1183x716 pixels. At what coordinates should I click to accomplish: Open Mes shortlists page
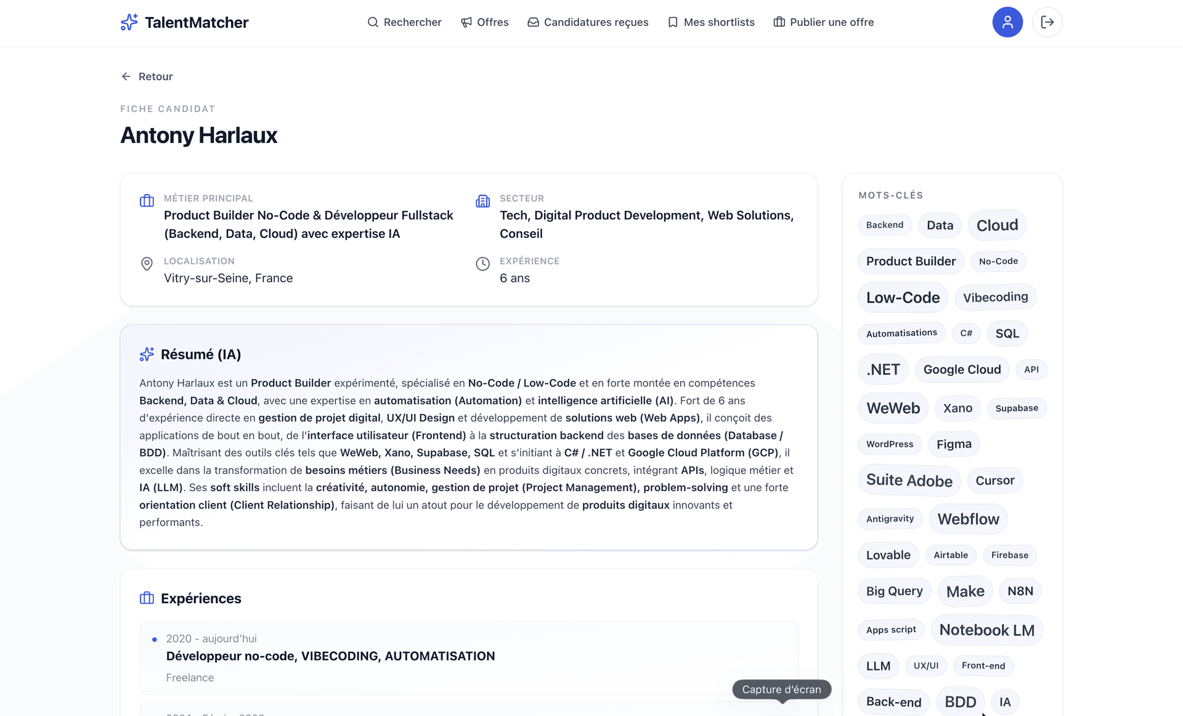(x=712, y=22)
